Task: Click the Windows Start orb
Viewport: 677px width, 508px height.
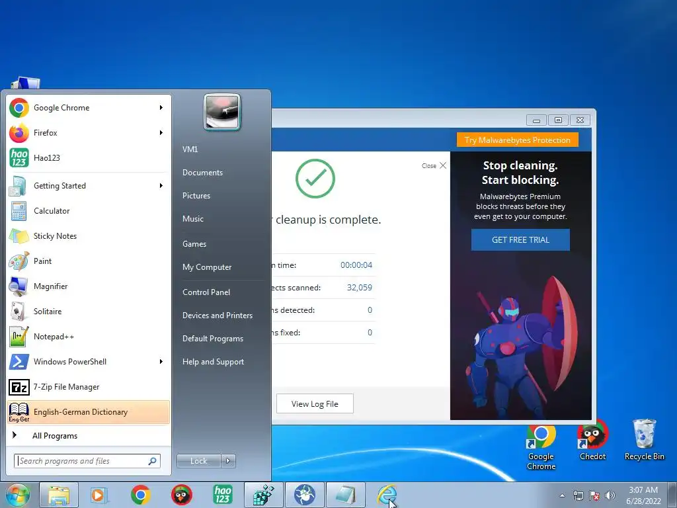Action: point(17,495)
